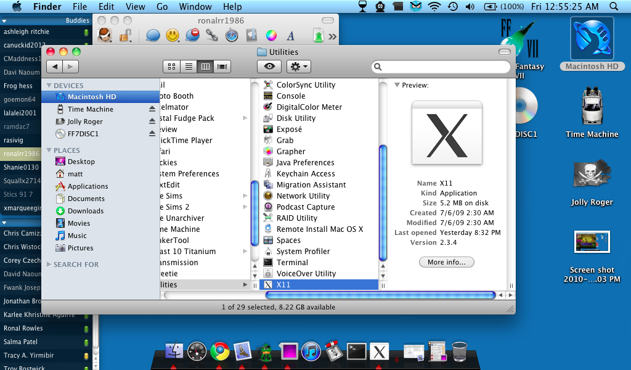
Task: Select buddy ashleigh ritchie
Action: pos(26,32)
